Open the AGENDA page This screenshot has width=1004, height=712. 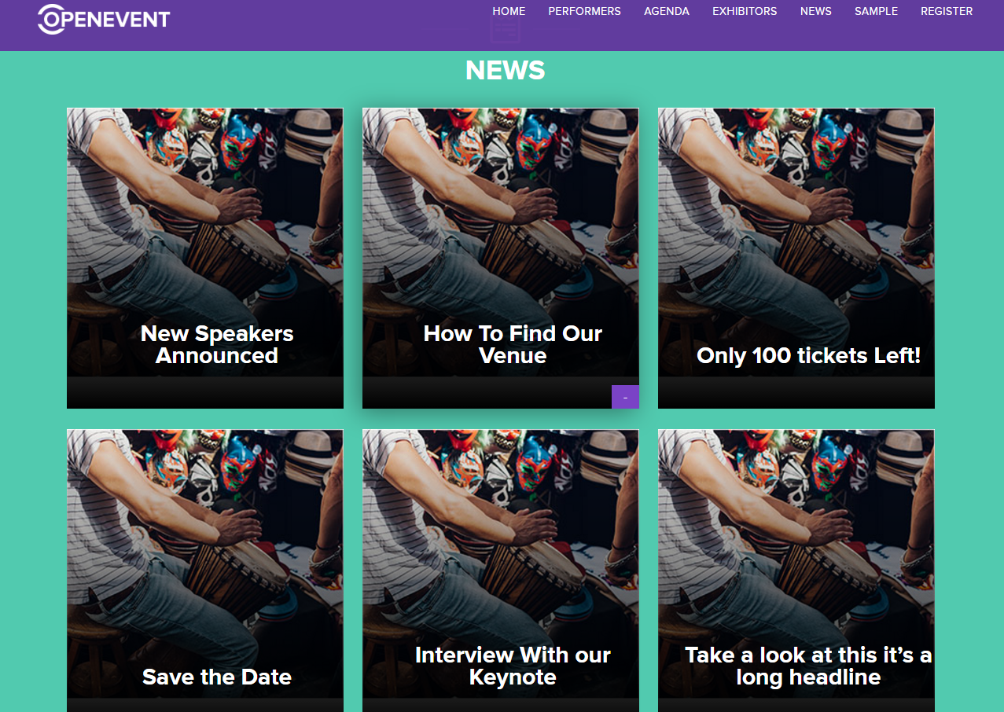click(667, 11)
